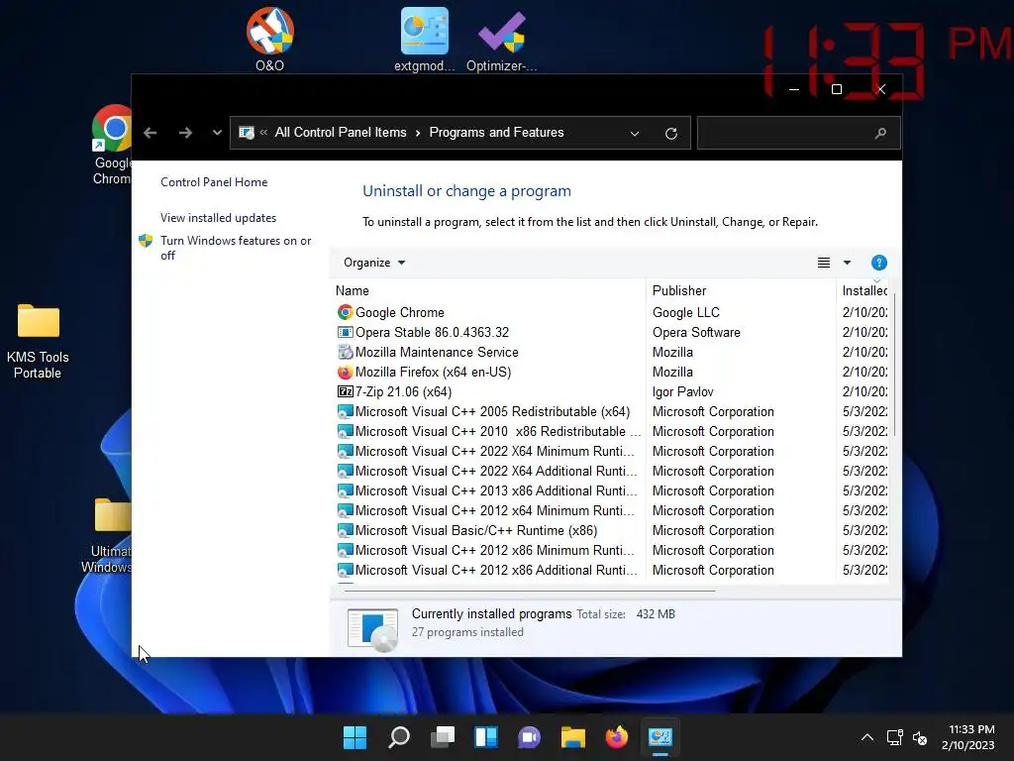Click the Google Chrome icon in list
Image resolution: width=1014 pixels, height=761 pixels.
point(345,312)
